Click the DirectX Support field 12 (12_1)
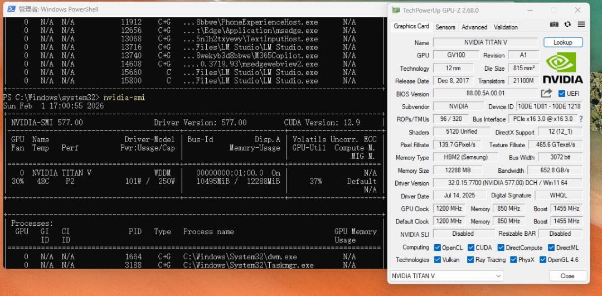The width and height of the screenshot is (602, 296). [560, 132]
